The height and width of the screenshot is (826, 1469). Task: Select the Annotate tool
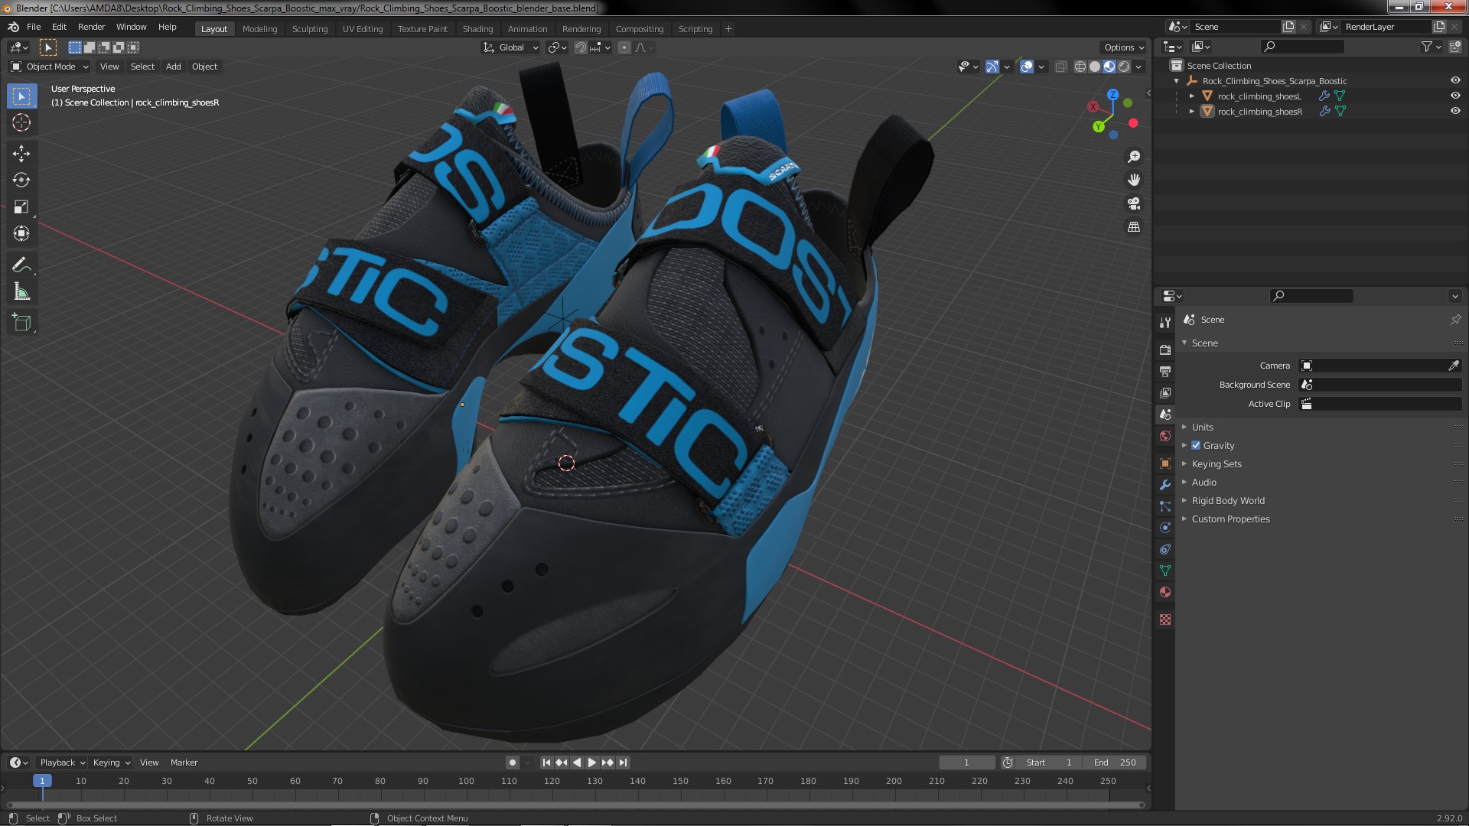coord(21,265)
